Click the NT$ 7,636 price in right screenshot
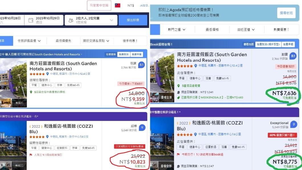The width and height of the screenshot is (302, 170). point(284,93)
